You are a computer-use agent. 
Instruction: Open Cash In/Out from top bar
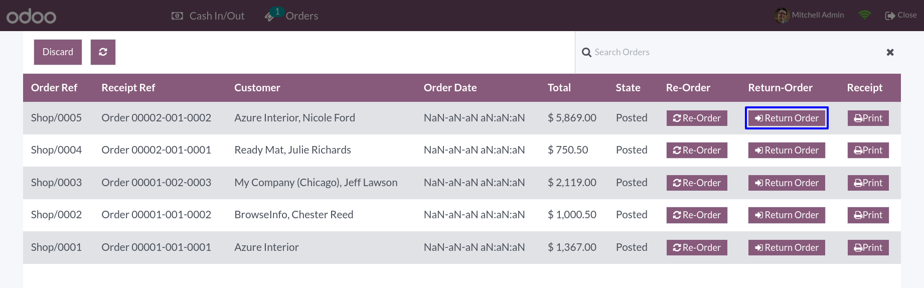pyautogui.click(x=208, y=16)
